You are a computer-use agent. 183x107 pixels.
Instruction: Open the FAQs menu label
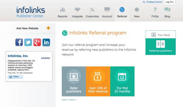(155, 16)
